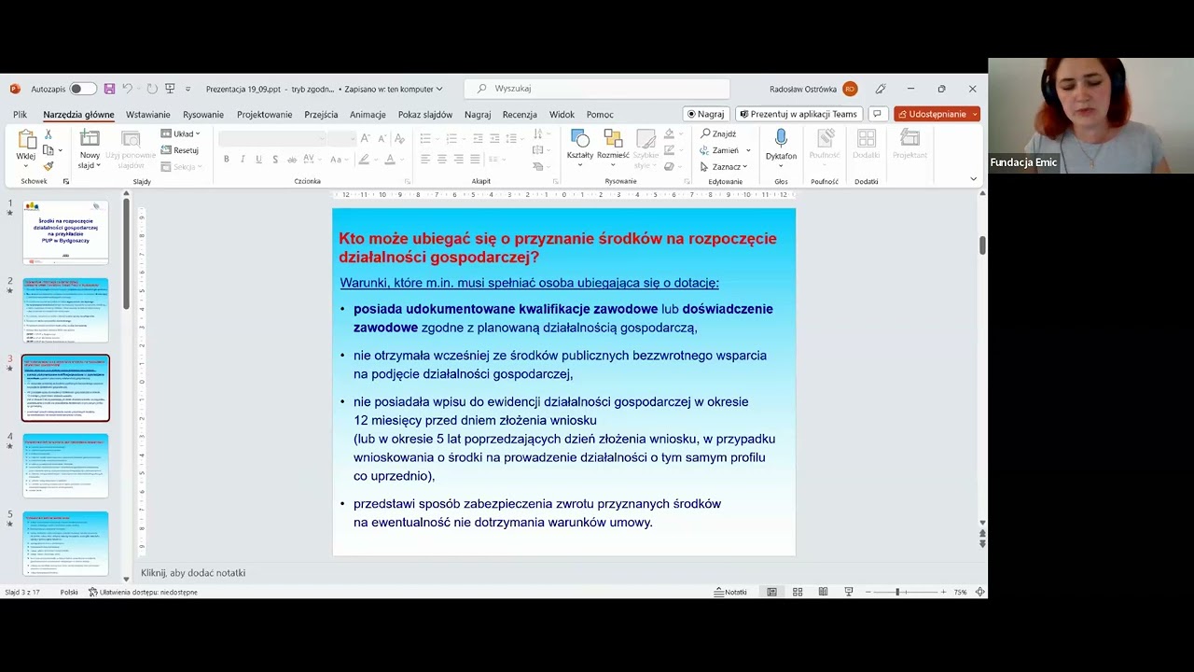Click the Wyszukaj search field

(597, 89)
